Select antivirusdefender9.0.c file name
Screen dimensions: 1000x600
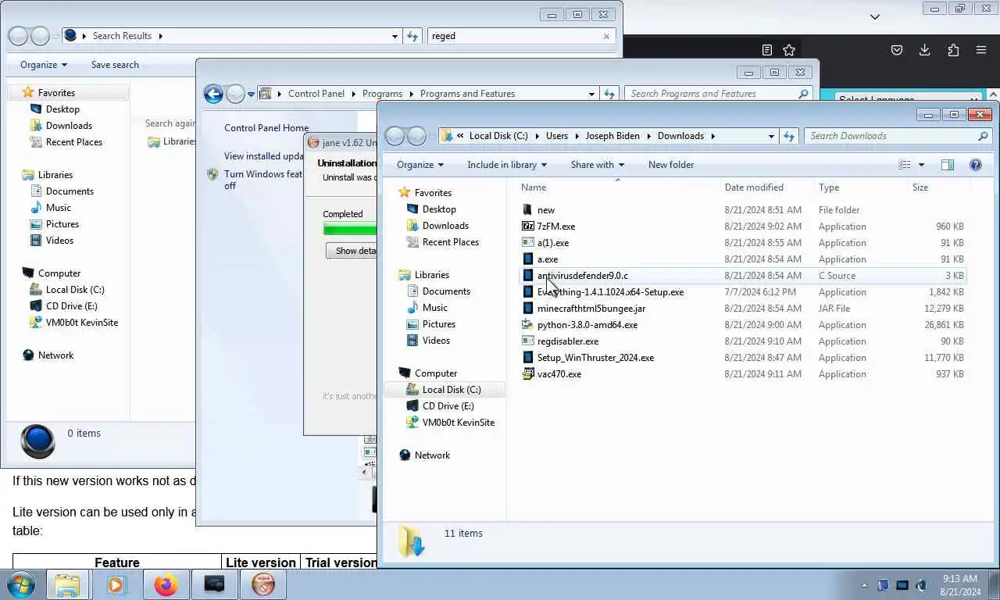pyautogui.click(x=582, y=276)
